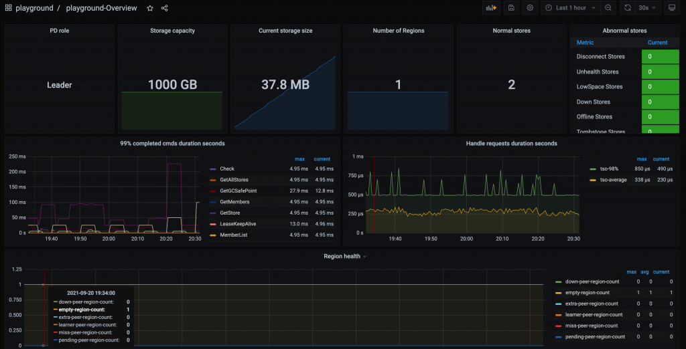The height and width of the screenshot is (349, 686).
Task: Toggle miss-peer-region-count in right legend
Action: click(592, 326)
